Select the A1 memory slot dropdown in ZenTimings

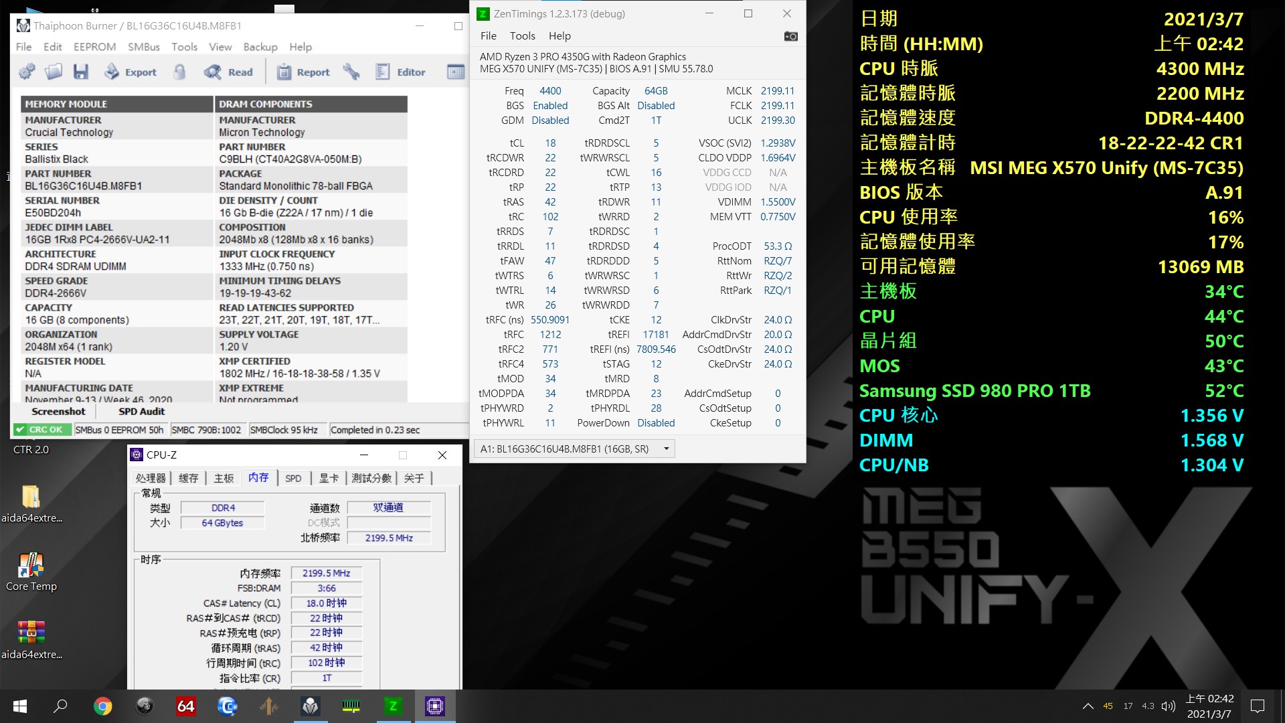point(574,449)
